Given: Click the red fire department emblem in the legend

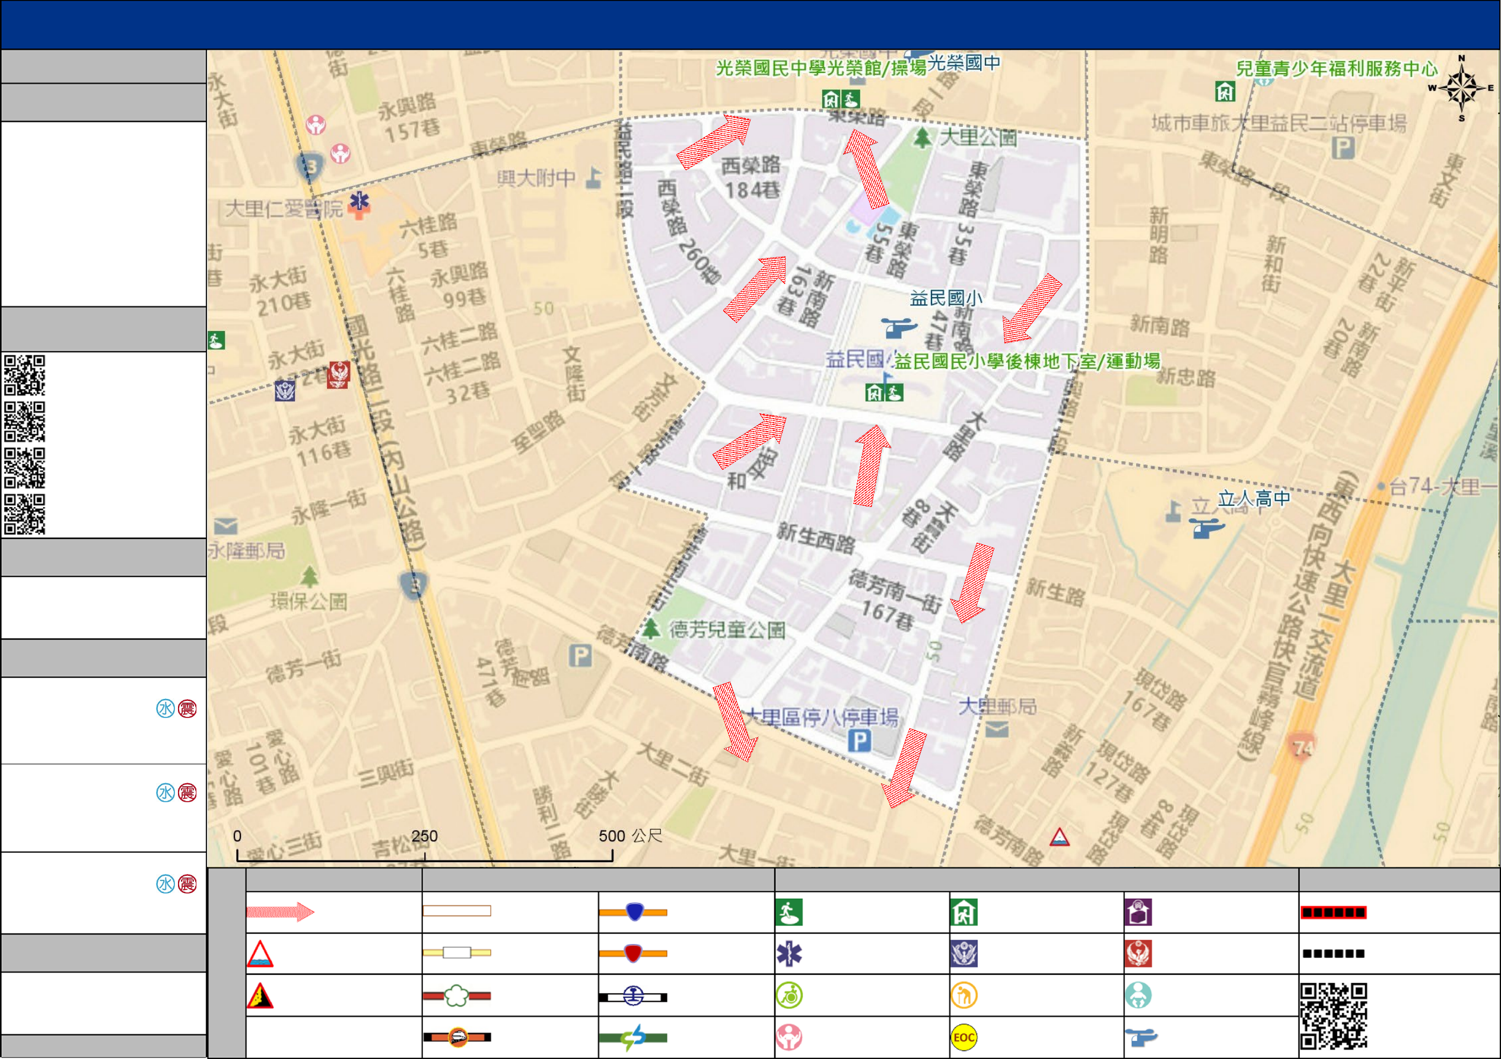Looking at the screenshot, I should [1138, 954].
